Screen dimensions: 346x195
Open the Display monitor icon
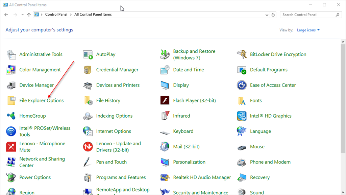point(165,85)
